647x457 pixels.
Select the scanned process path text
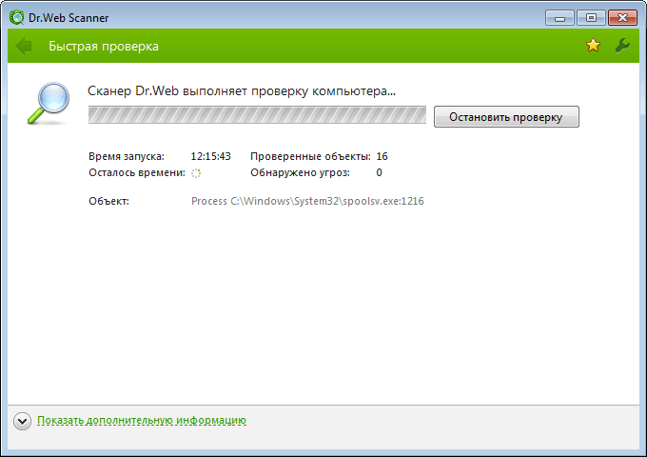coord(307,202)
